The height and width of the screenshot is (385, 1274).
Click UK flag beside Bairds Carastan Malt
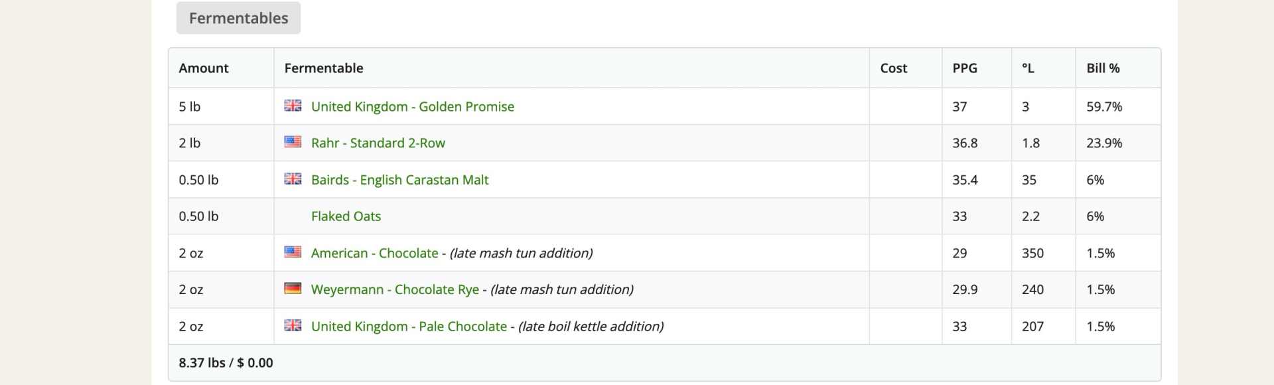click(293, 179)
